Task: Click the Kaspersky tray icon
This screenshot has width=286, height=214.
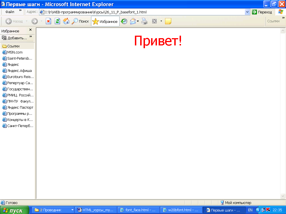Action: click(x=268, y=210)
